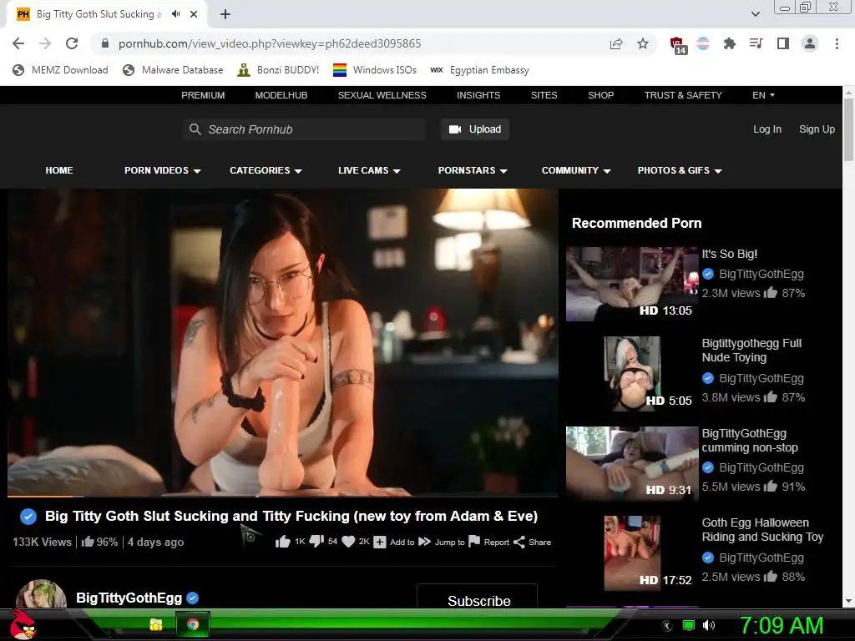
Task: Open the MODELHUB top menu item
Action: click(281, 95)
